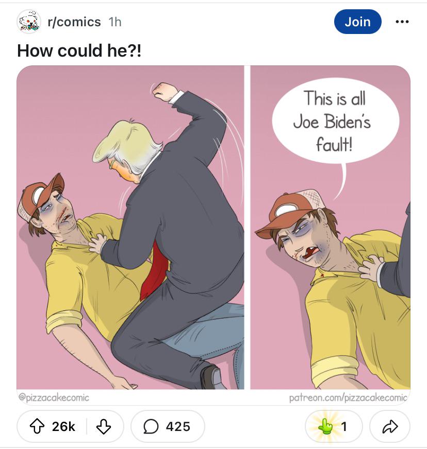
Task: Click the raised fist in the comic
Action: coord(166,92)
